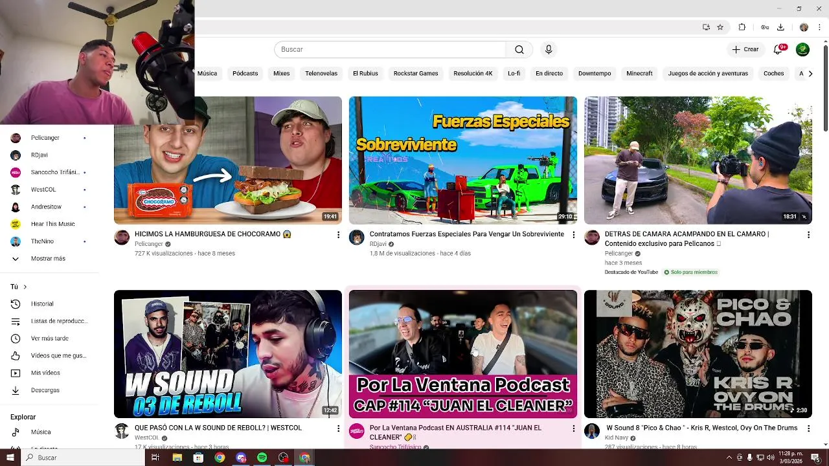829x466 pixels.
Task: Open RDjavi channel avatar under Fuerzas Especiales video
Action: (357, 238)
